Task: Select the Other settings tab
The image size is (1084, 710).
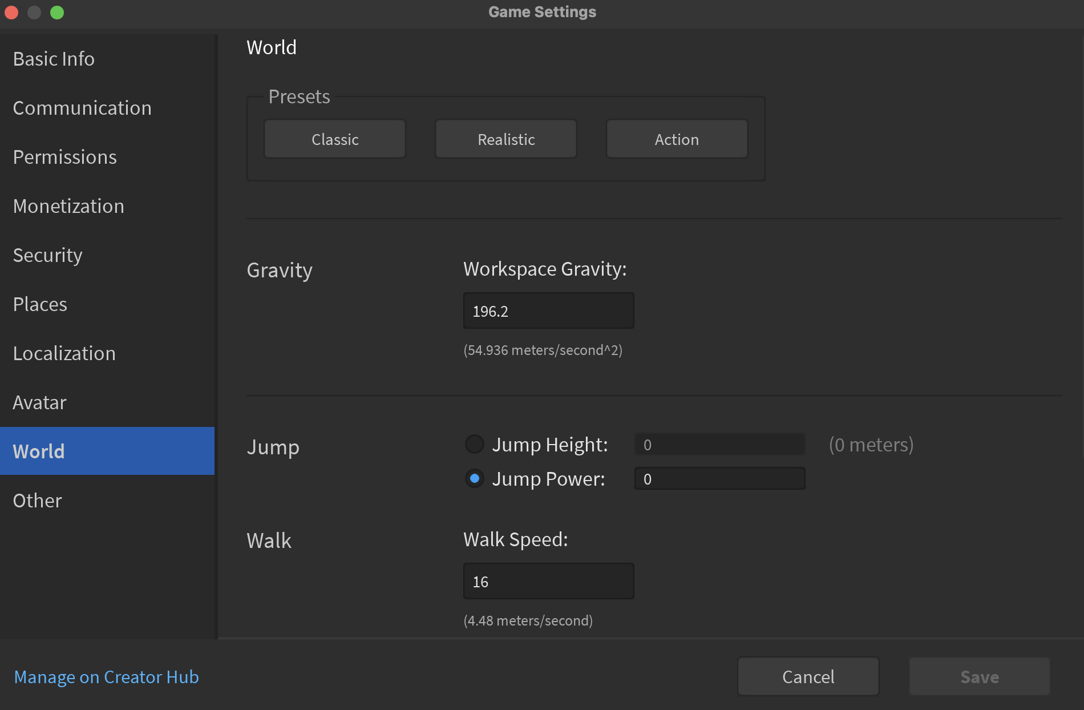Action: (37, 501)
